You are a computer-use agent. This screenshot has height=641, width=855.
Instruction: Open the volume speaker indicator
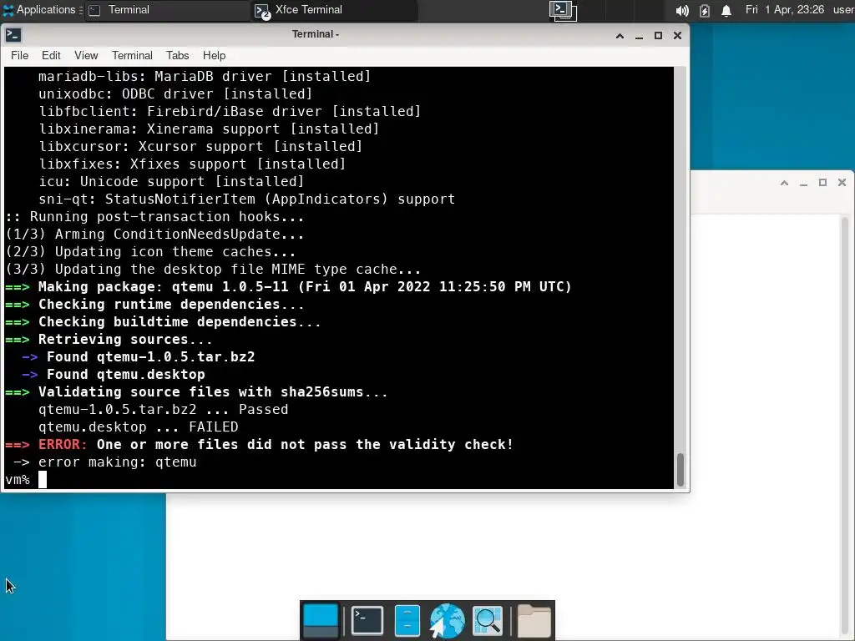[681, 10]
